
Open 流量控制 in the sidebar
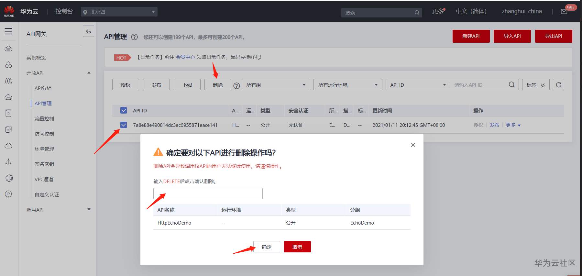coord(44,118)
